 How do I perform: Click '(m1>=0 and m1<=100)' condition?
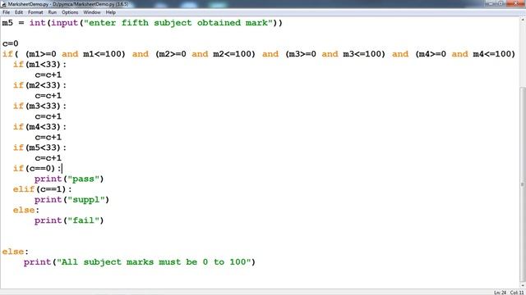[x=76, y=54]
